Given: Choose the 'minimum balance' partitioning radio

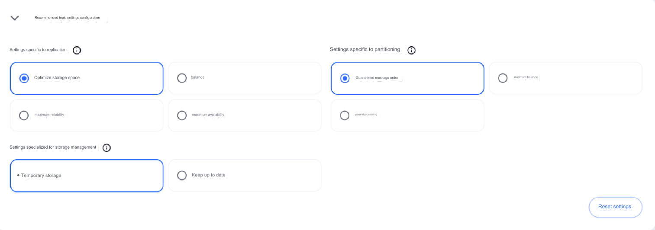Looking at the screenshot, I should (x=503, y=78).
